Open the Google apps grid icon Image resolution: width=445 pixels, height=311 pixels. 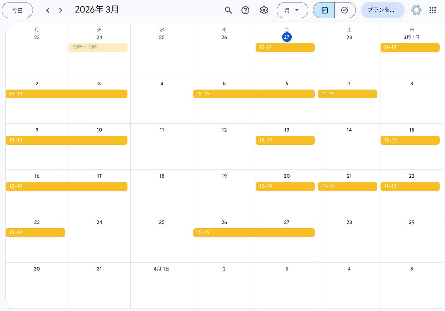pyautogui.click(x=432, y=10)
